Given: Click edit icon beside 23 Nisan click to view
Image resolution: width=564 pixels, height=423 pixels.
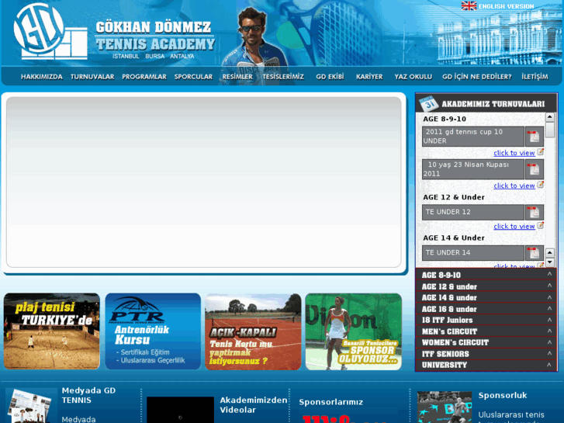Looking at the screenshot, I should (x=540, y=185).
